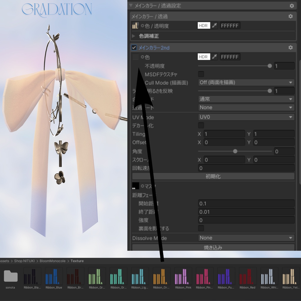Select the Ribbon_Yel... yellow texture
Image resolution: width=301 pixels, height=301 pixels.
(291, 278)
